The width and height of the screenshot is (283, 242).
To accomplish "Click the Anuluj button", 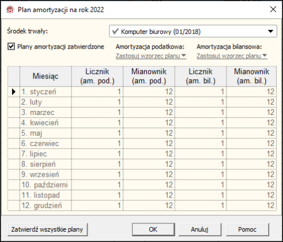I will point(200,229).
